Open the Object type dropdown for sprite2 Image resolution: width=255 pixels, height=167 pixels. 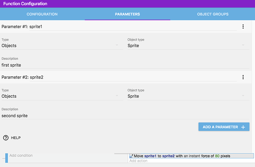pyautogui.click(x=188, y=96)
